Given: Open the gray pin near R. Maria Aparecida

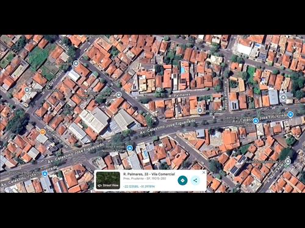Looking at the screenshot, I should pos(288,161).
